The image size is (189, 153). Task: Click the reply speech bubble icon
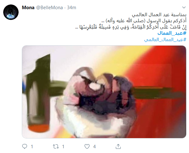click(25, 146)
